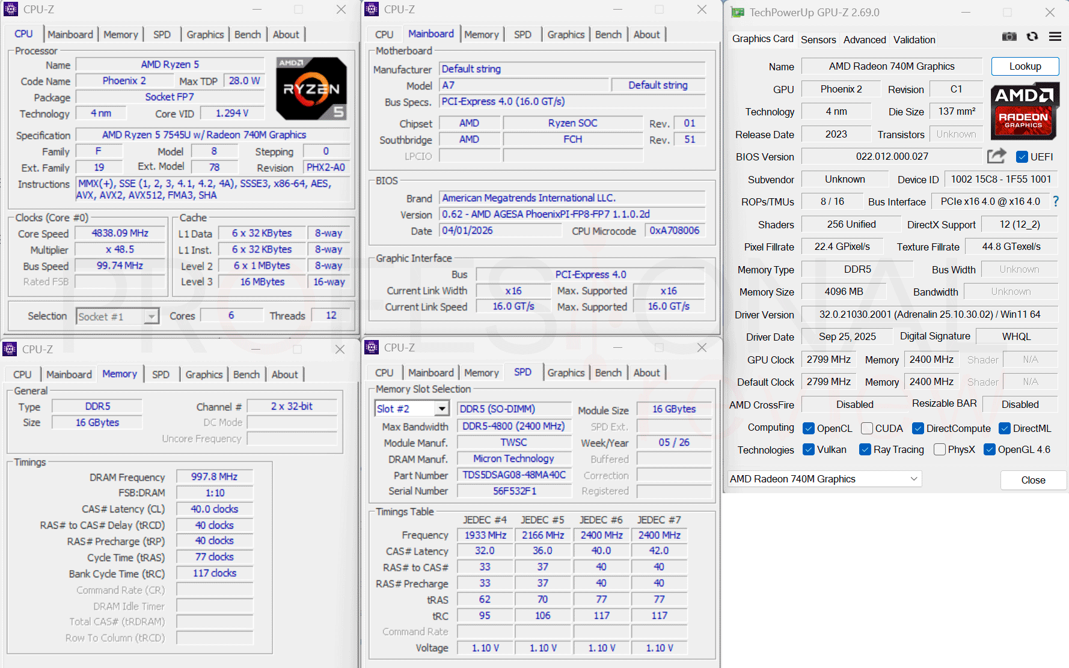This screenshot has height=668, width=1069.
Task: Click the Ryzen 5 processor logo
Action: click(x=311, y=88)
